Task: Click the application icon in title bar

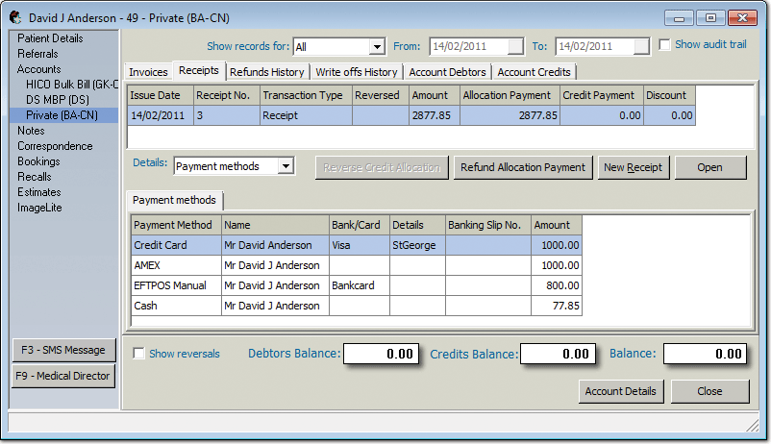Action: pos(14,17)
